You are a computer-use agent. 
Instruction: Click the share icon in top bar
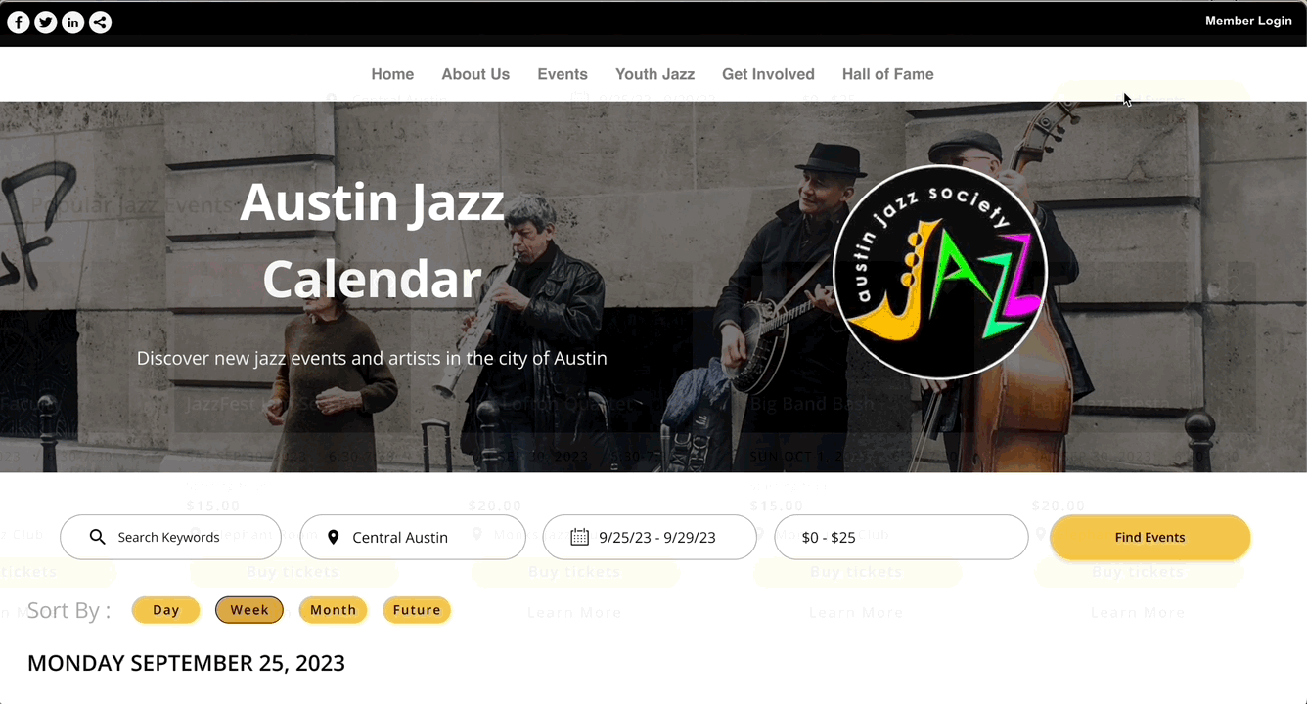click(x=101, y=22)
